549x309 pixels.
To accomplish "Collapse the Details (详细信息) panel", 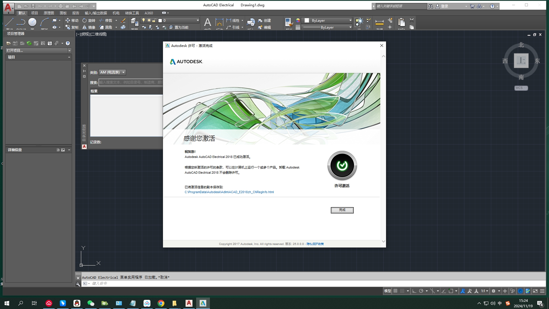I will point(69,150).
